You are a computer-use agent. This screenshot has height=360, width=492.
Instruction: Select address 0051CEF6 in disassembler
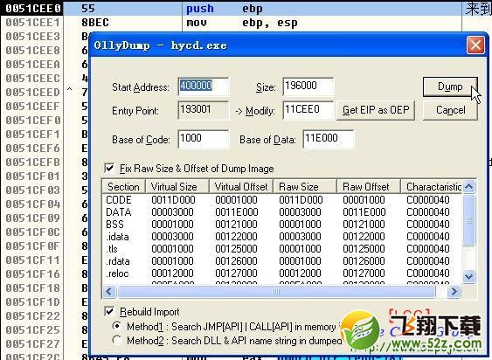click(x=32, y=148)
